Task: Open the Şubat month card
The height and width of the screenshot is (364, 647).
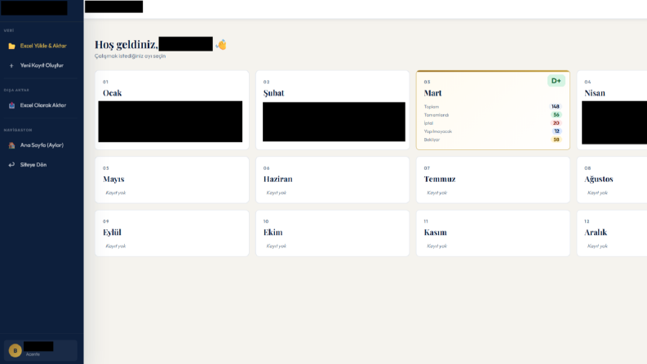Action: pos(332,110)
